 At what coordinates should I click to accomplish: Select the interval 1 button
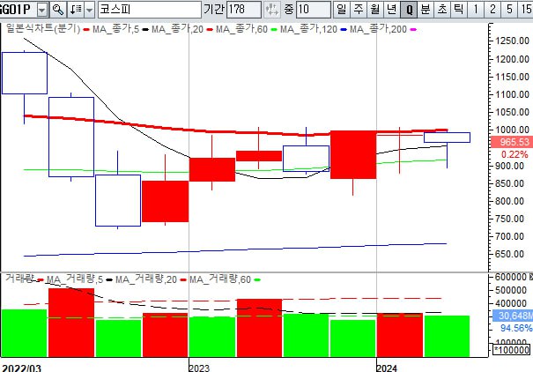tap(476, 10)
